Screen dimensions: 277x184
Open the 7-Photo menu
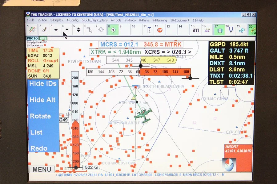[130, 20]
